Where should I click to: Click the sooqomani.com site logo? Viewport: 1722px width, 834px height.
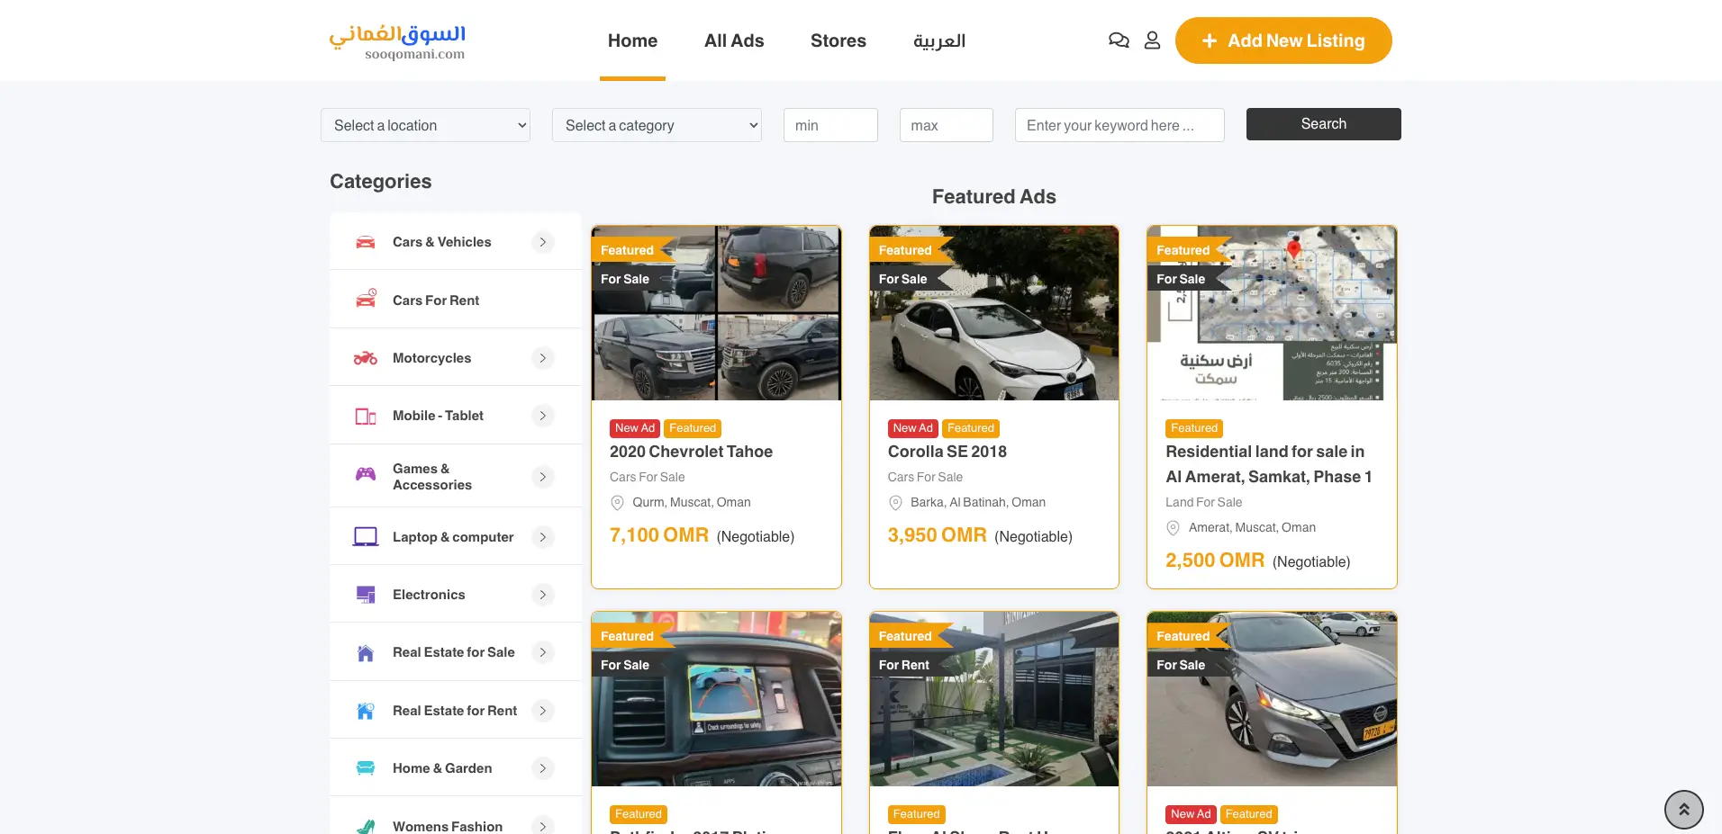tap(397, 41)
